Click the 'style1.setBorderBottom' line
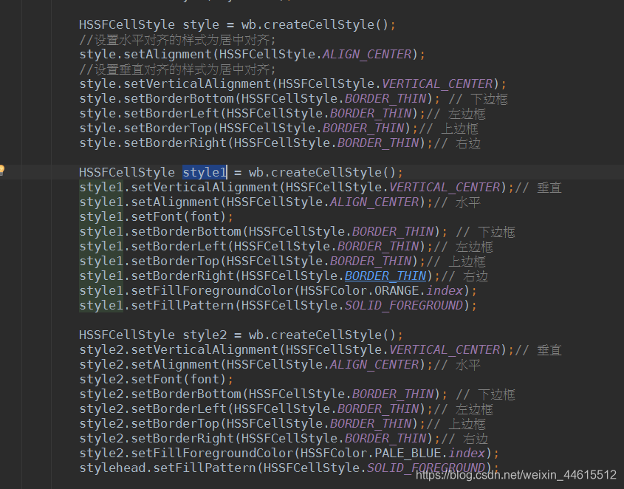Viewport: 624px width, 489px height. tap(297, 231)
